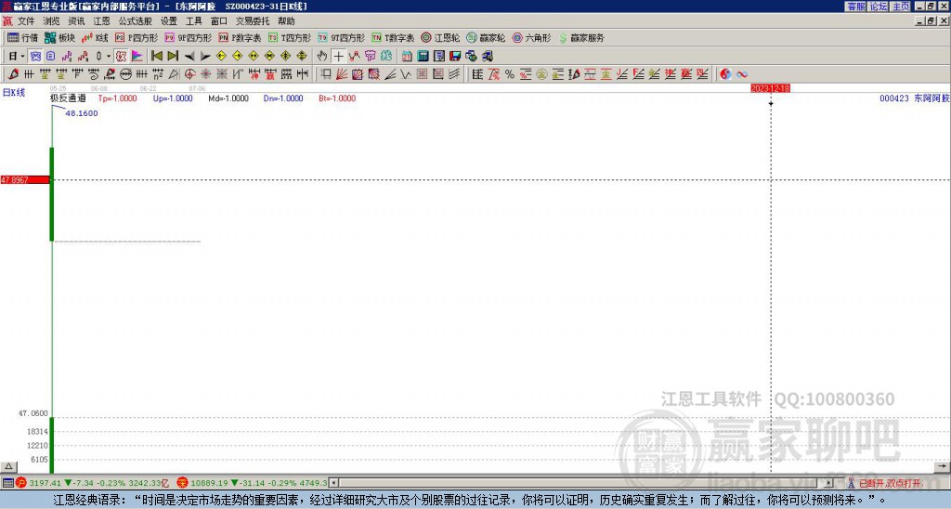Image resolution: width=951 pixels, height=509 pixels.
Task: Open the T四方形 tool
Action: coord(290,37)
